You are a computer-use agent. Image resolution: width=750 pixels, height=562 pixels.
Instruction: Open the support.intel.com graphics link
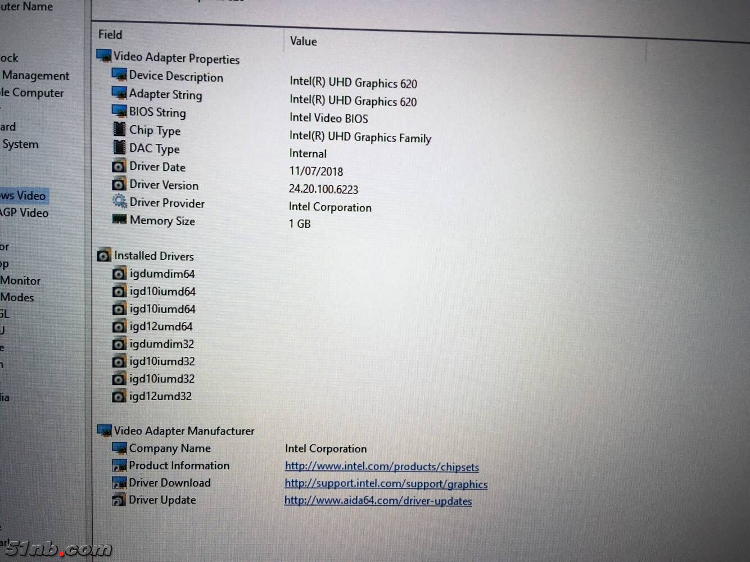tap(386, 484)
